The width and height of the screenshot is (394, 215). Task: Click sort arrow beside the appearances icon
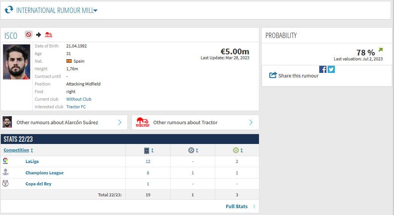pos(152,150)
